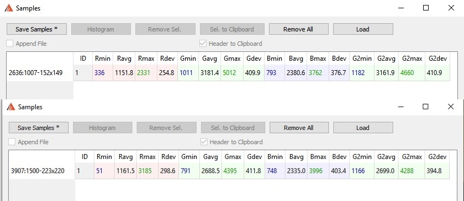Click Remove Sel. in the lower window

[166, 128]
